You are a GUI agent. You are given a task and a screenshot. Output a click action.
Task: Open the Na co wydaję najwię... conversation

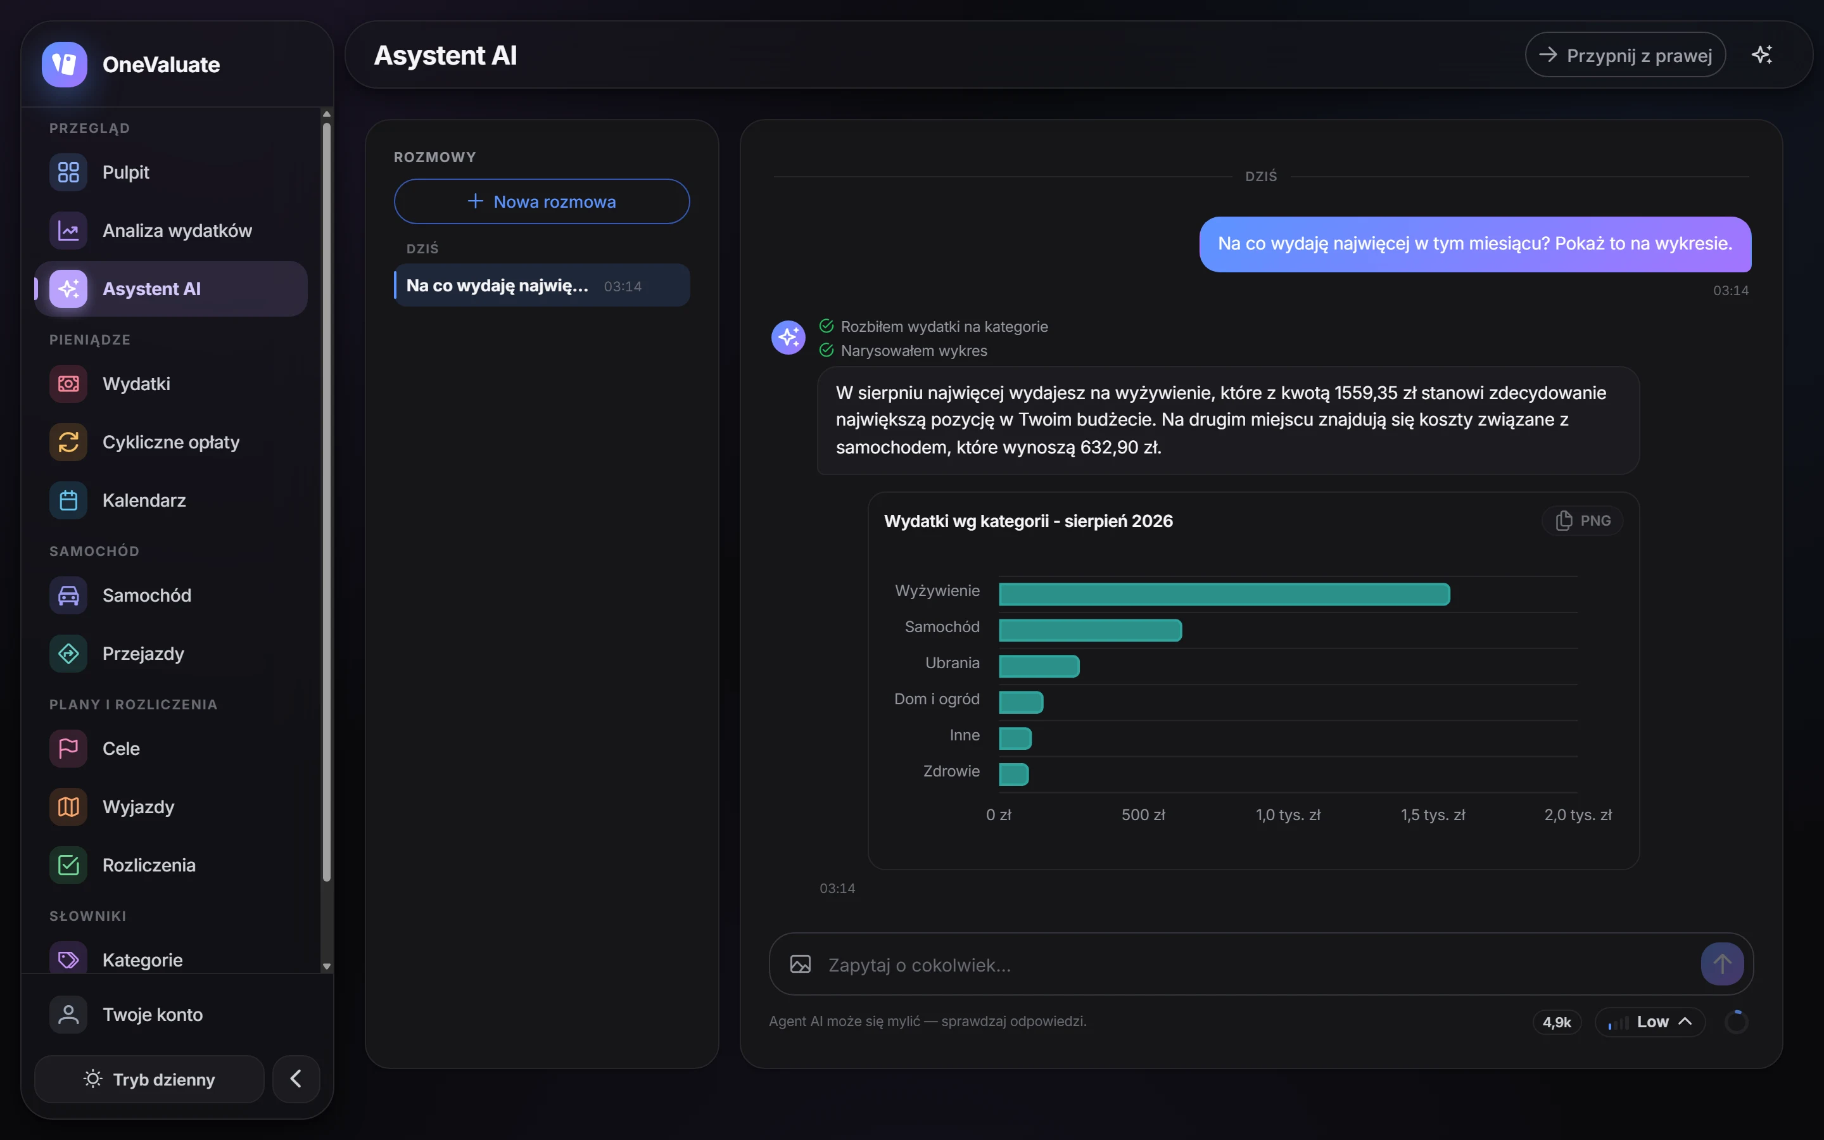(542, 286)
